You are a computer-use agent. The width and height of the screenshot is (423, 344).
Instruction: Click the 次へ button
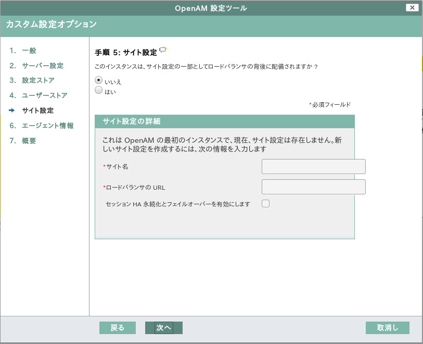163,328
